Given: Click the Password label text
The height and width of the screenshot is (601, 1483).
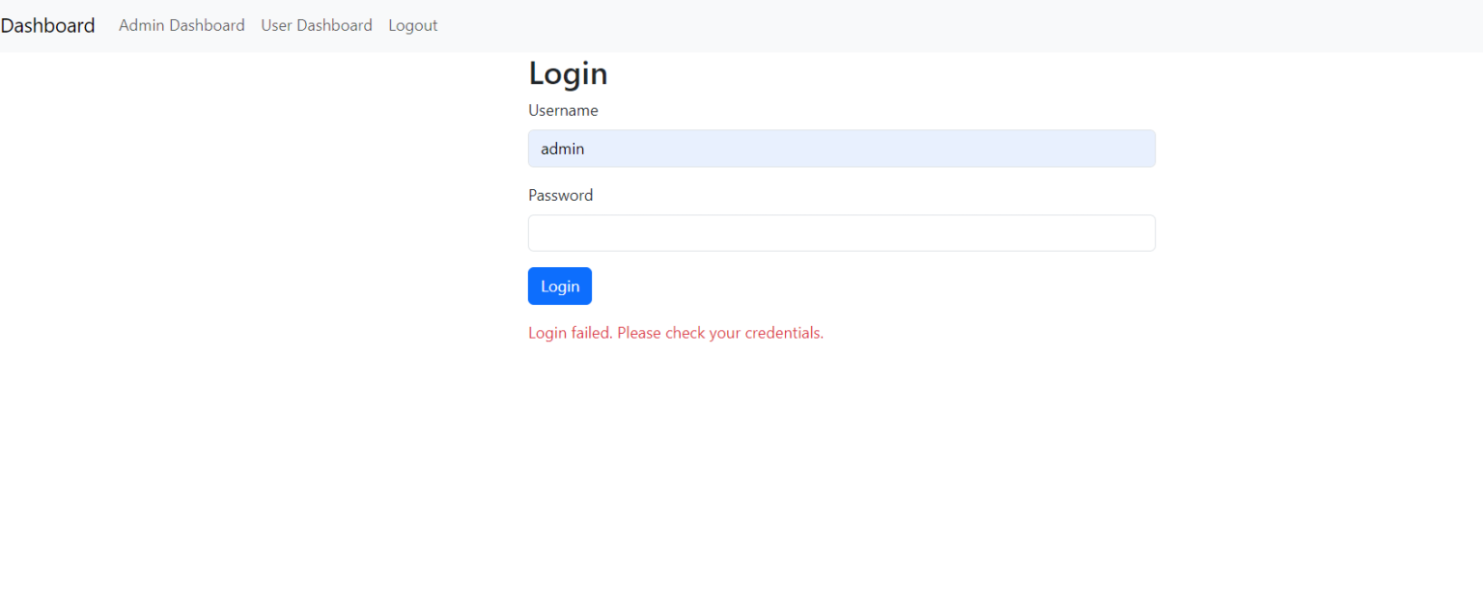Looking at the screenshot, I should point(560,195).
